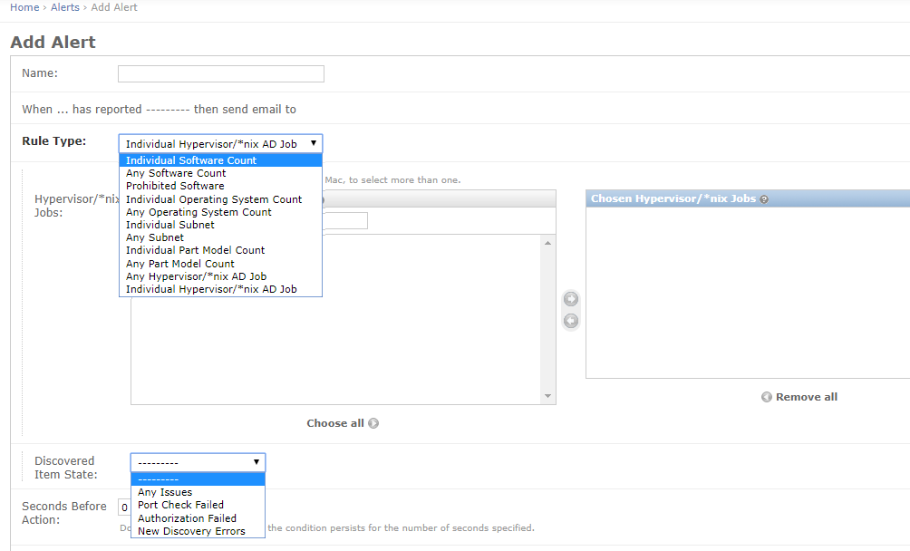This screenshot has width=910, height=551.
Task: Click help icon beside Chosen Hypervisor/*nix Jobs
Action: (764, 199)
